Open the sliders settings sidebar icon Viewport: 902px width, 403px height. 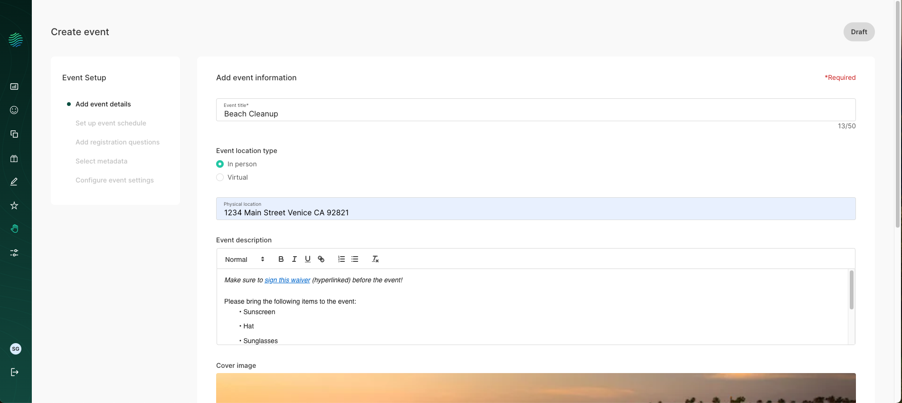[x=14, y=253]
